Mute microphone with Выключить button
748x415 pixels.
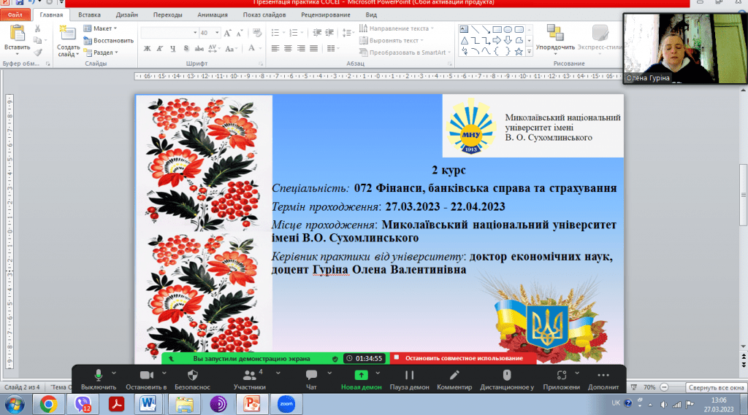pos(98,375)
